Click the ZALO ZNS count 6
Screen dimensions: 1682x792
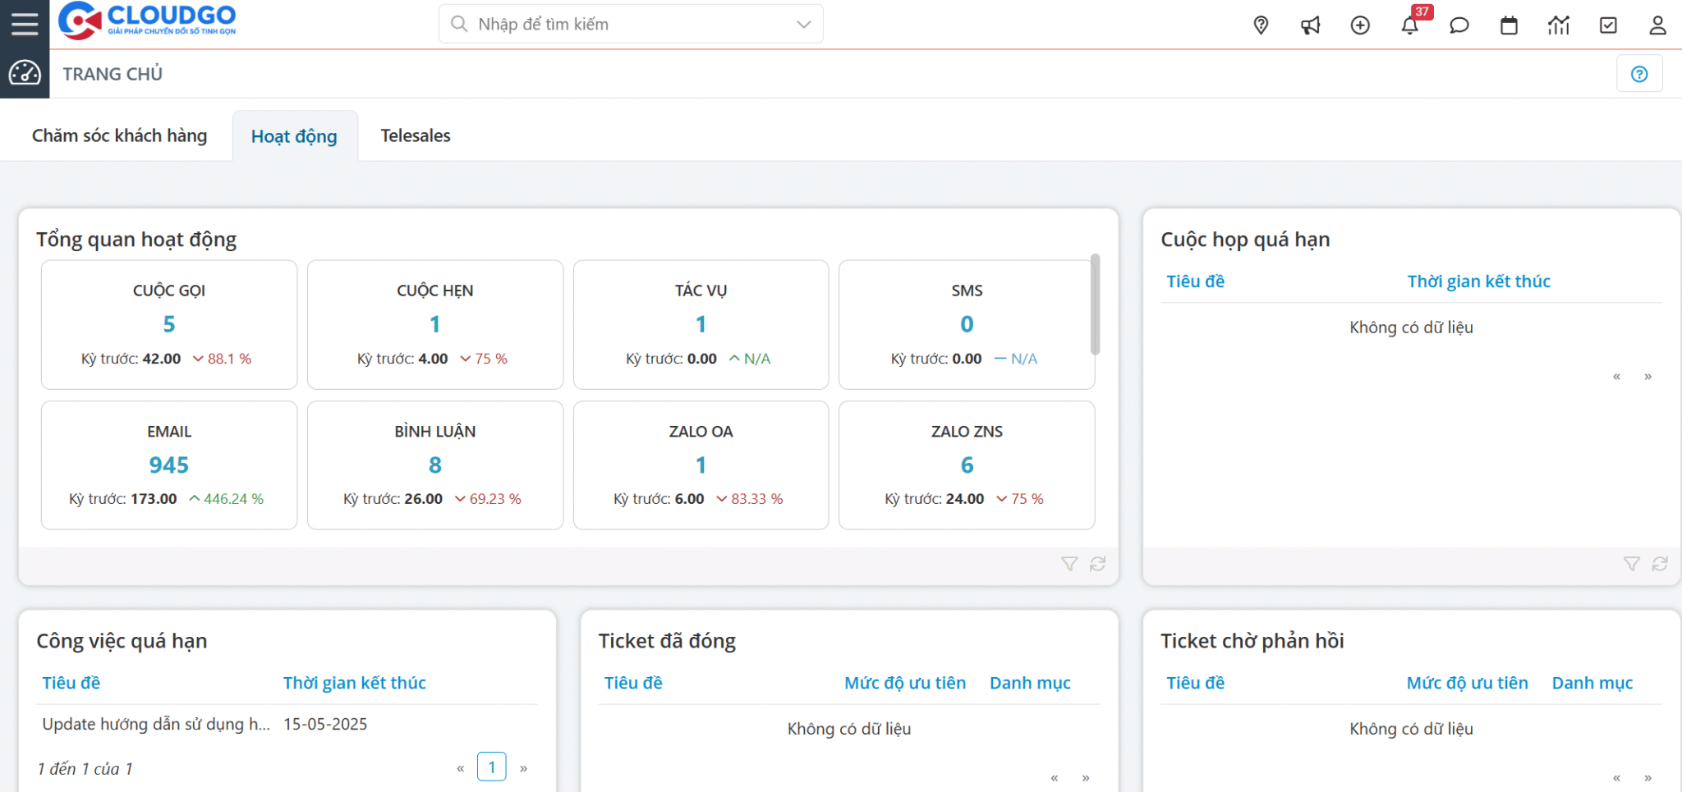pos(967,465)
